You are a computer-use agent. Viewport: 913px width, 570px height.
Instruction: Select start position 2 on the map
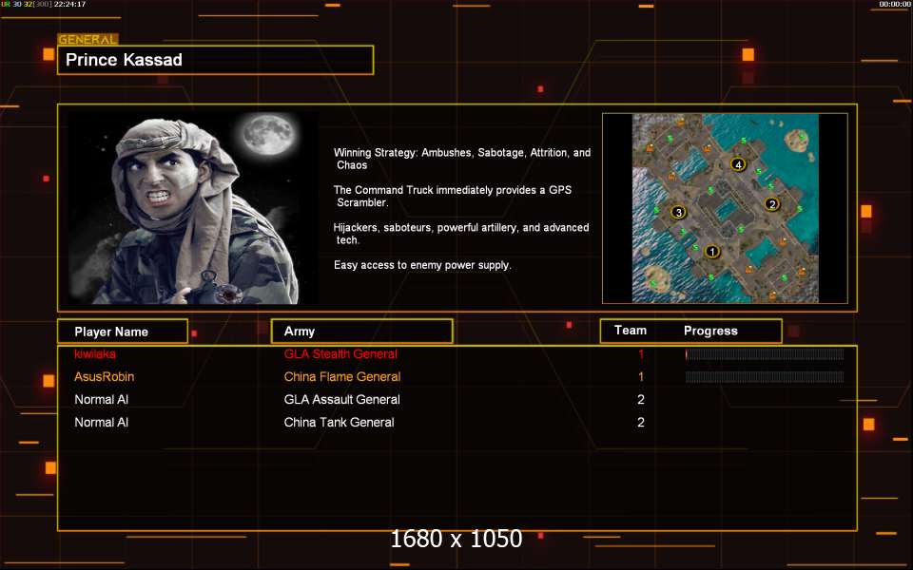coord(772,204)
